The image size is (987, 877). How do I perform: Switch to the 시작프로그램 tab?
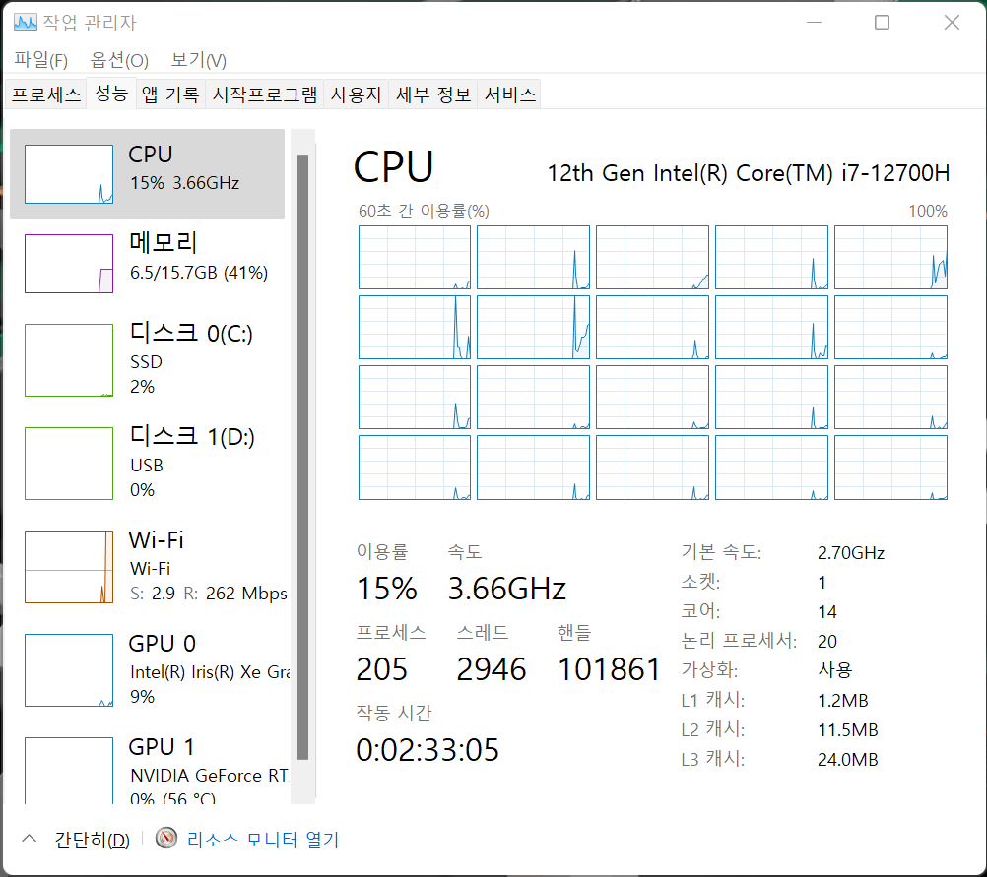265,95
